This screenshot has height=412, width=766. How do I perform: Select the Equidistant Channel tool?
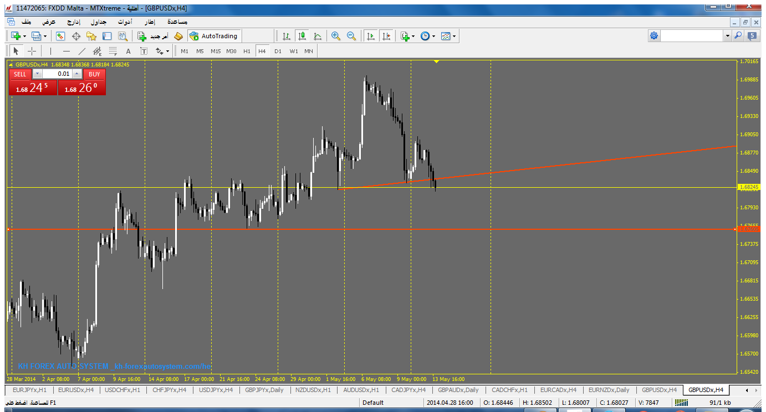pyautogui.click(x=97, y=51)
